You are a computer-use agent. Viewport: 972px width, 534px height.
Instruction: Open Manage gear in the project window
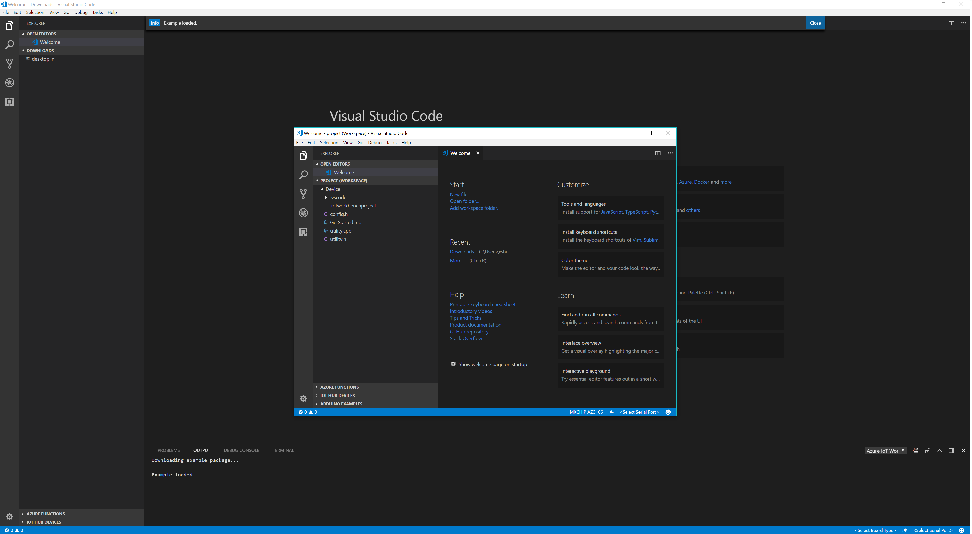click(x=303, y=399)
